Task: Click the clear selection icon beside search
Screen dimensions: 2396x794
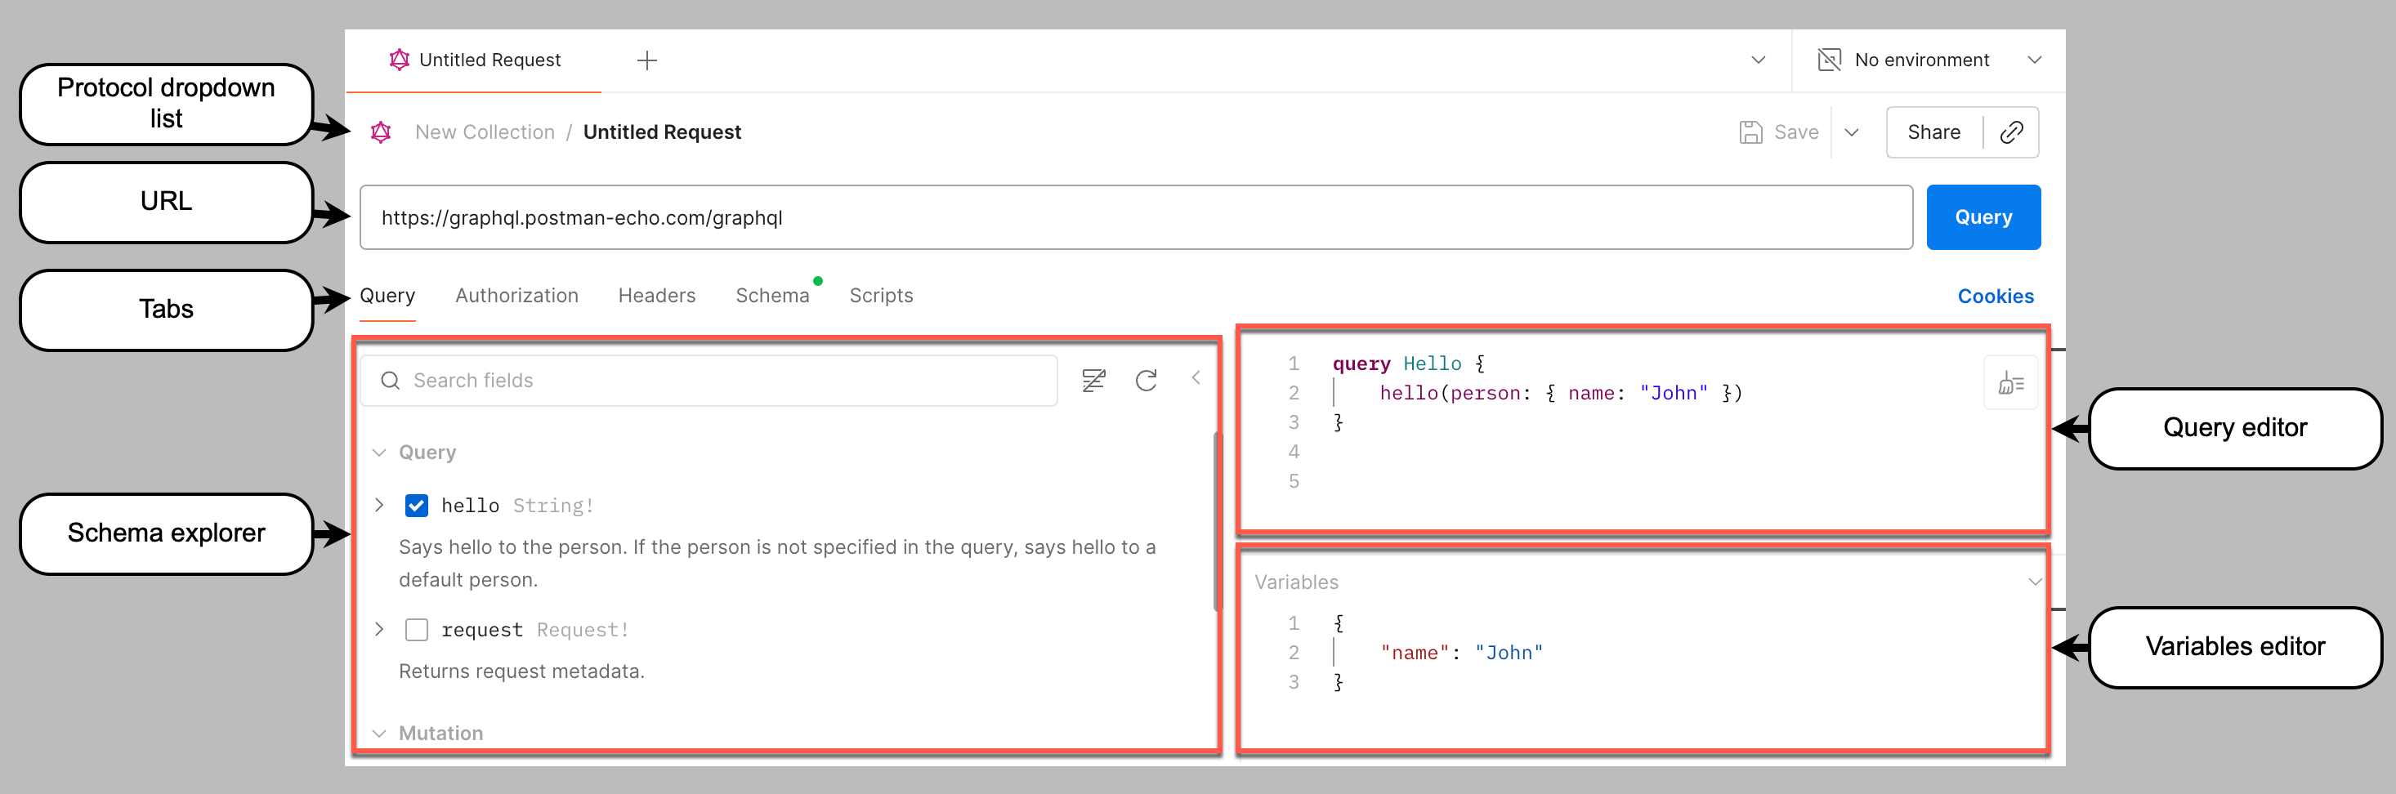Action: pyautogui.click(x=1093, y=381)
